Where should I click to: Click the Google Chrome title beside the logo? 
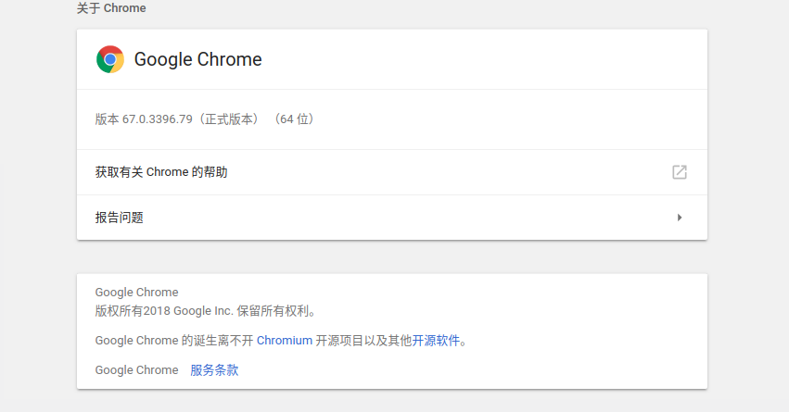[x=197, y=59]
